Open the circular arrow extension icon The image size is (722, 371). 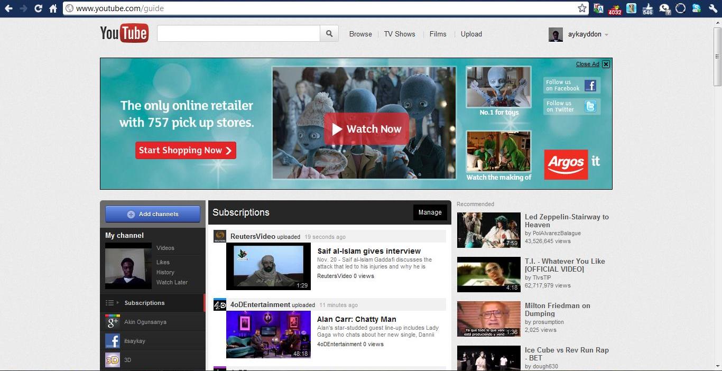tap(681, 8)
